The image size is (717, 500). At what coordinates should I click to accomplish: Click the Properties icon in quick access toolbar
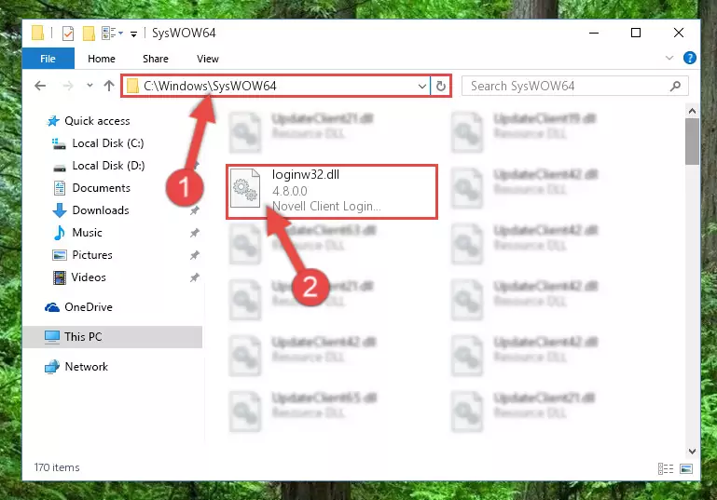pyautogui.click(x=68, y=34)
